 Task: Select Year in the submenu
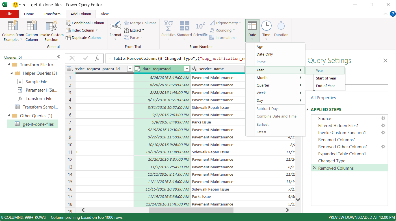coord(325,70)
